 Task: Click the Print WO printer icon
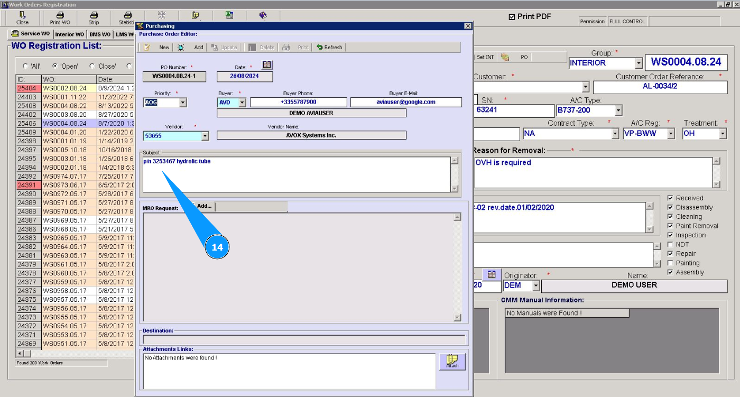(60, 15)
